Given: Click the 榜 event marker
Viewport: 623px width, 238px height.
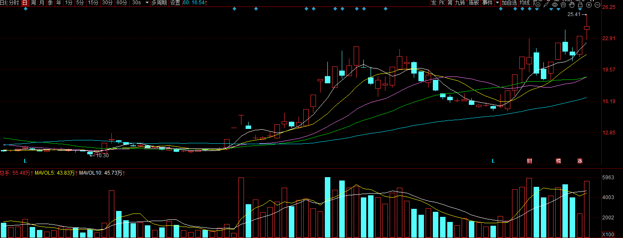Looking at the screenshot, I should [558, 161].
